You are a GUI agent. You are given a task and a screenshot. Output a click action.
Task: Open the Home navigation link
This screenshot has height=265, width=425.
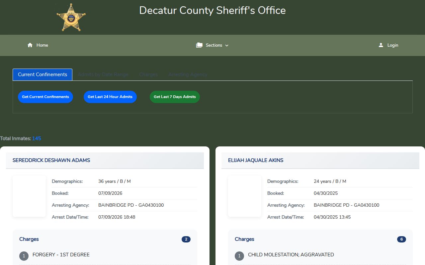tap(42, 45)
